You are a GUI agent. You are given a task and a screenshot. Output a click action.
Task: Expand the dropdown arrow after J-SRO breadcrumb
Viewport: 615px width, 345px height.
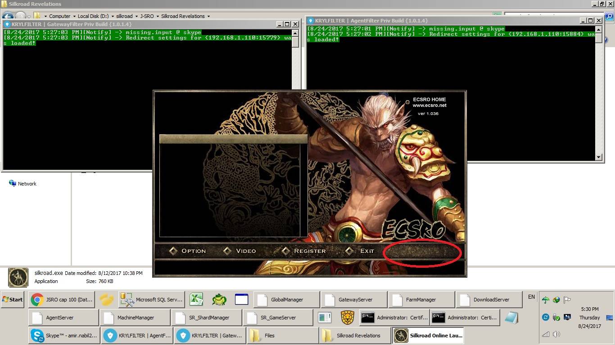coord(157,16)
